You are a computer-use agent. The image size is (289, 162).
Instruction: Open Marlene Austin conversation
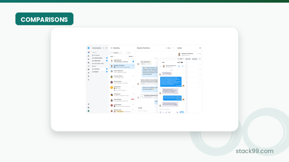click(122, 111)
